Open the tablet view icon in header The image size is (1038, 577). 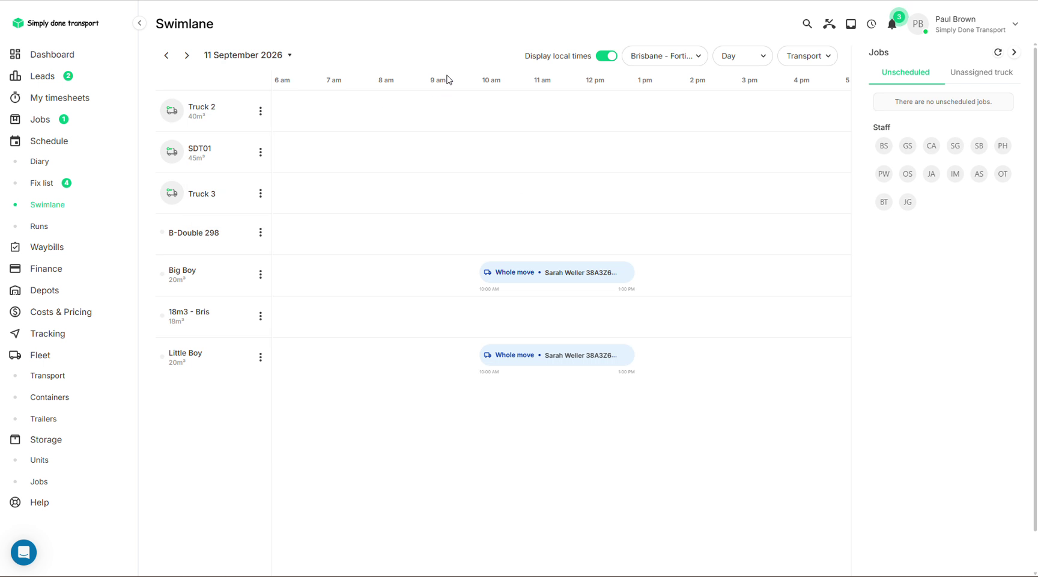click(x=851, y=24)
